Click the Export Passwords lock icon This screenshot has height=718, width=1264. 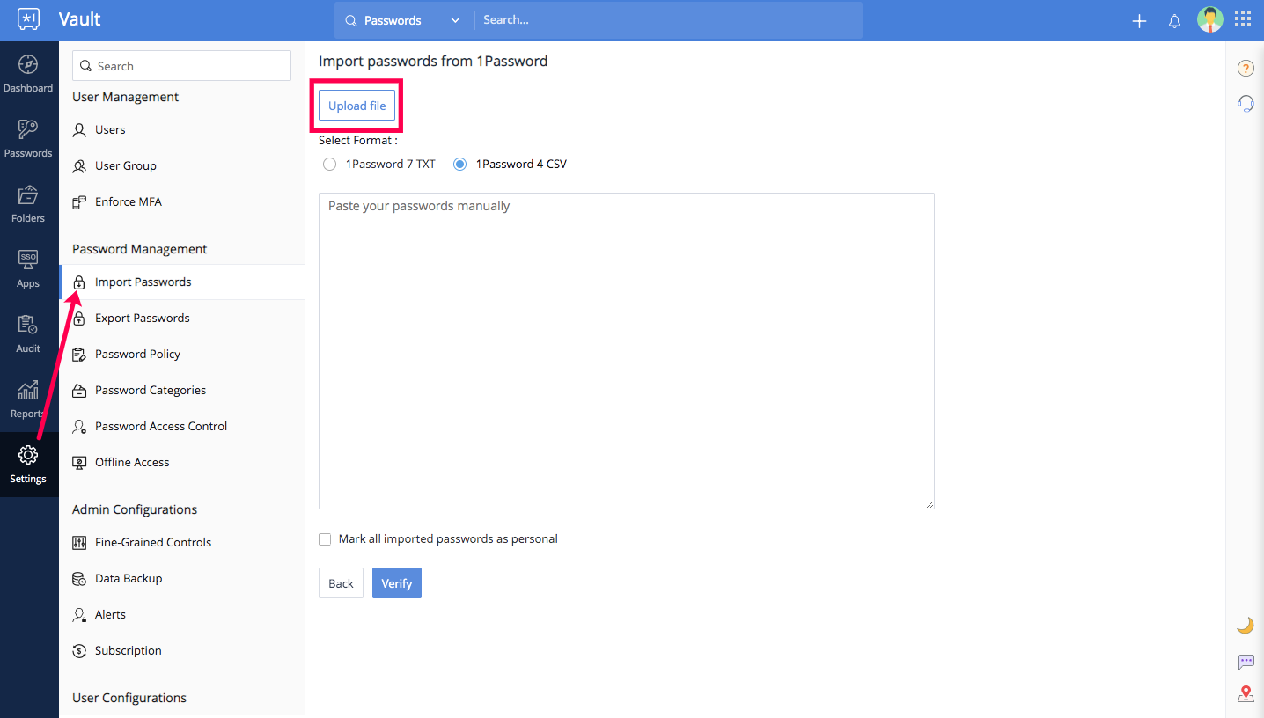[79, 319]
